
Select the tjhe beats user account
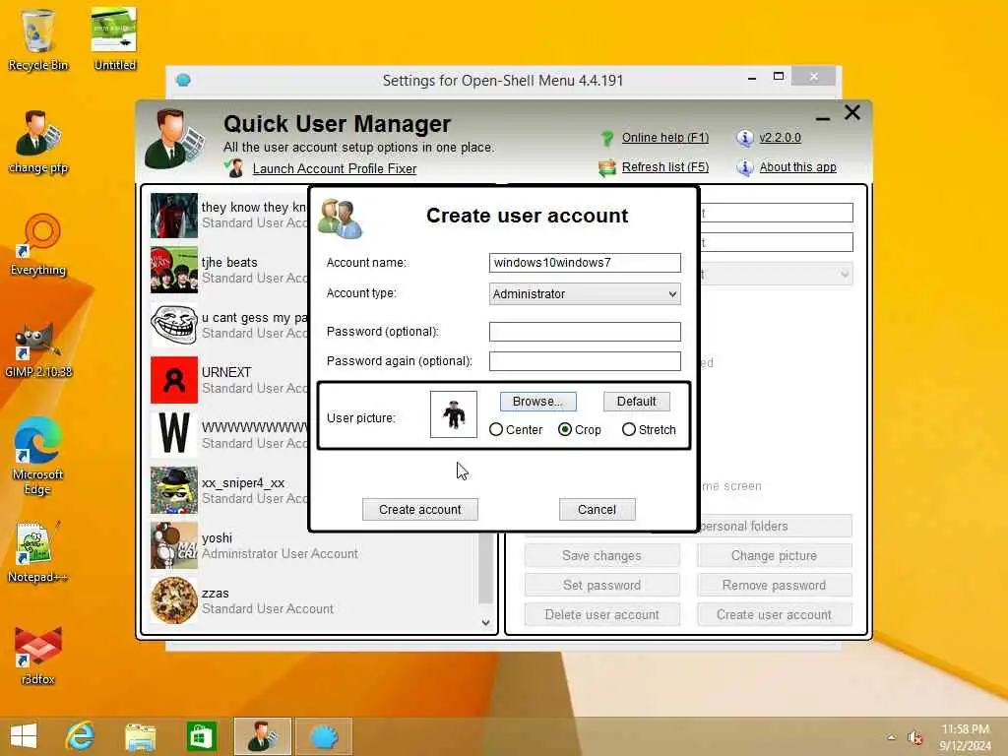228,270
